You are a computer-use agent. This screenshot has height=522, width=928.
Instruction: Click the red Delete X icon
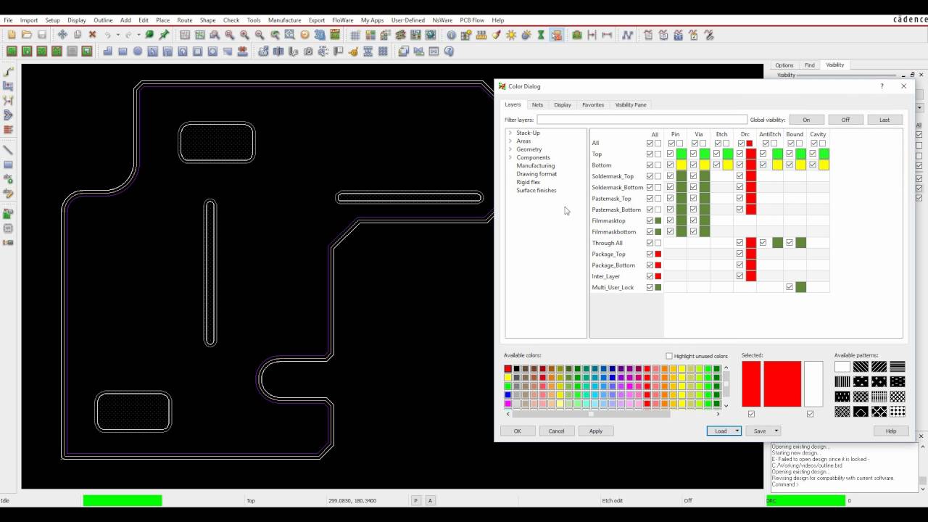click(92, 35)
